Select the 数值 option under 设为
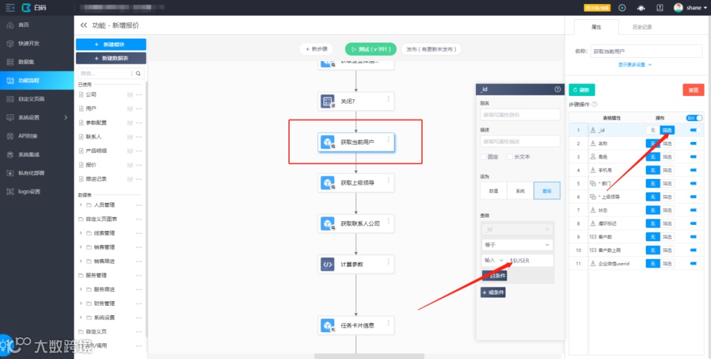This screenshot has width=711, height=359. point(494,191)
